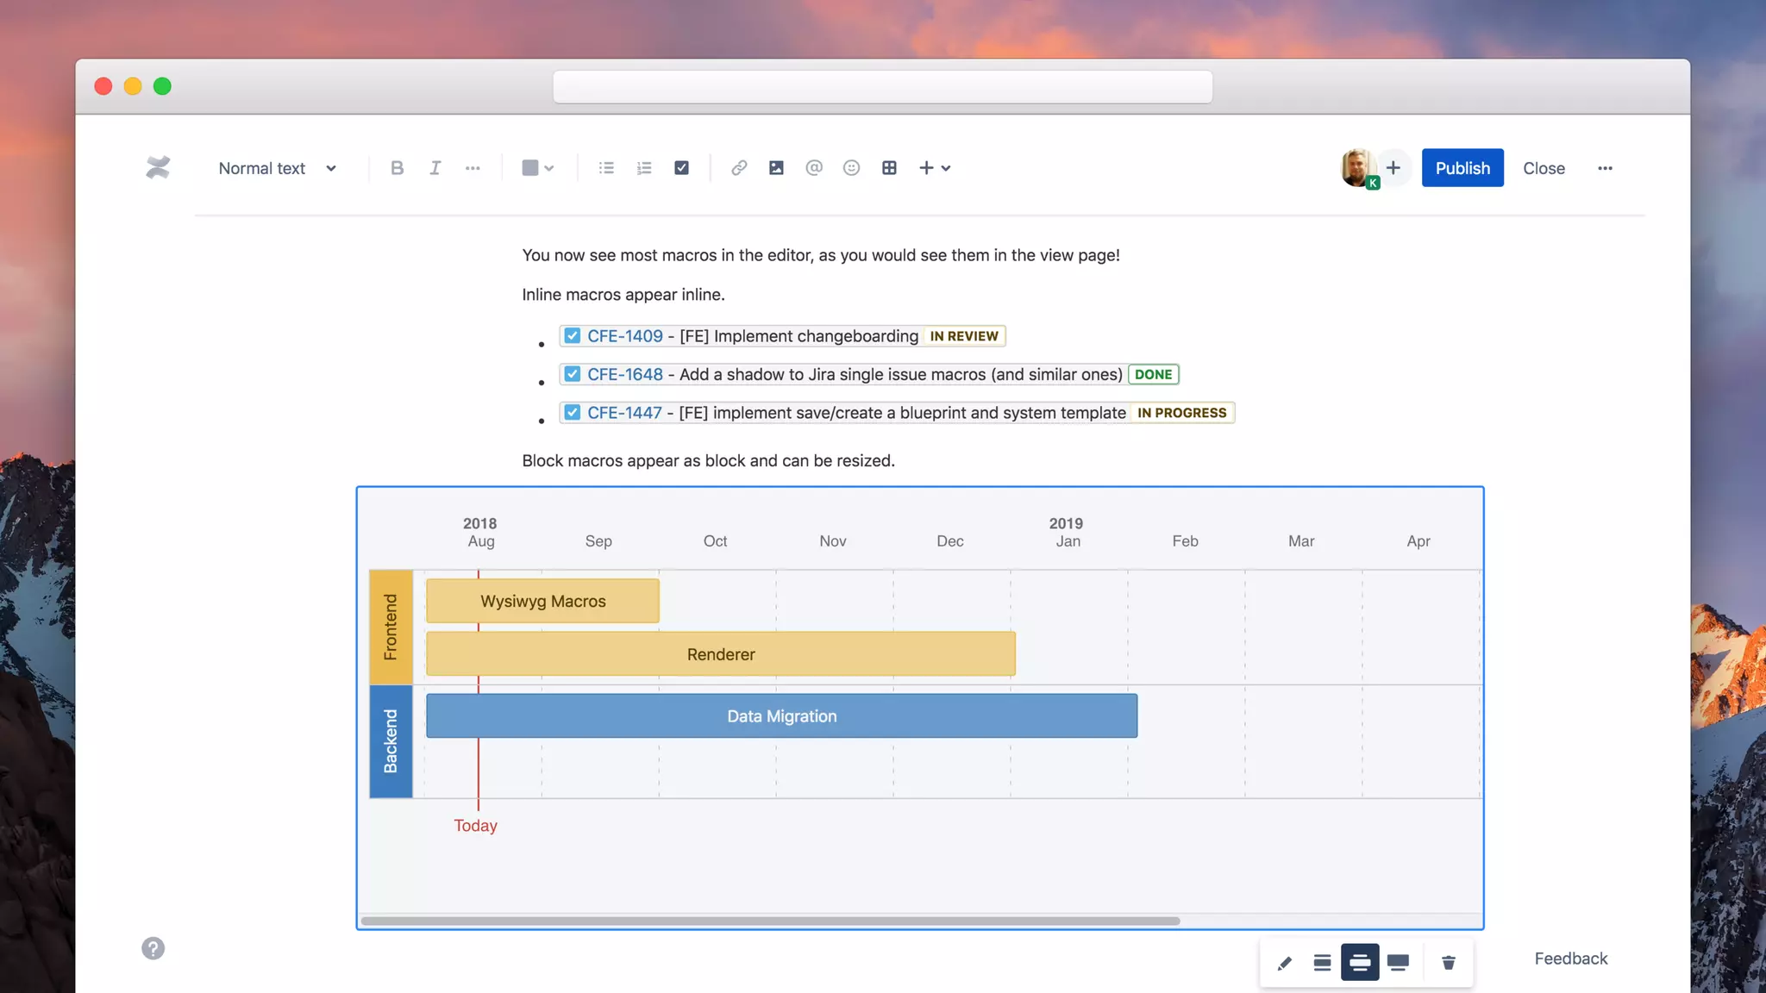Delete the macro with the trash icon

pos(1448,963)
